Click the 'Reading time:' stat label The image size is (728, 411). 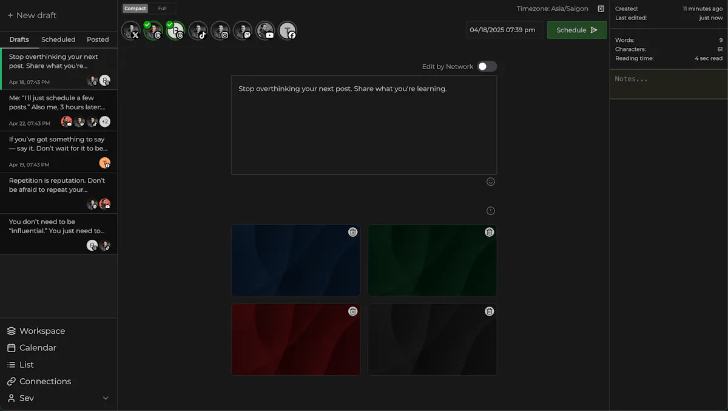tap(634, 58)
